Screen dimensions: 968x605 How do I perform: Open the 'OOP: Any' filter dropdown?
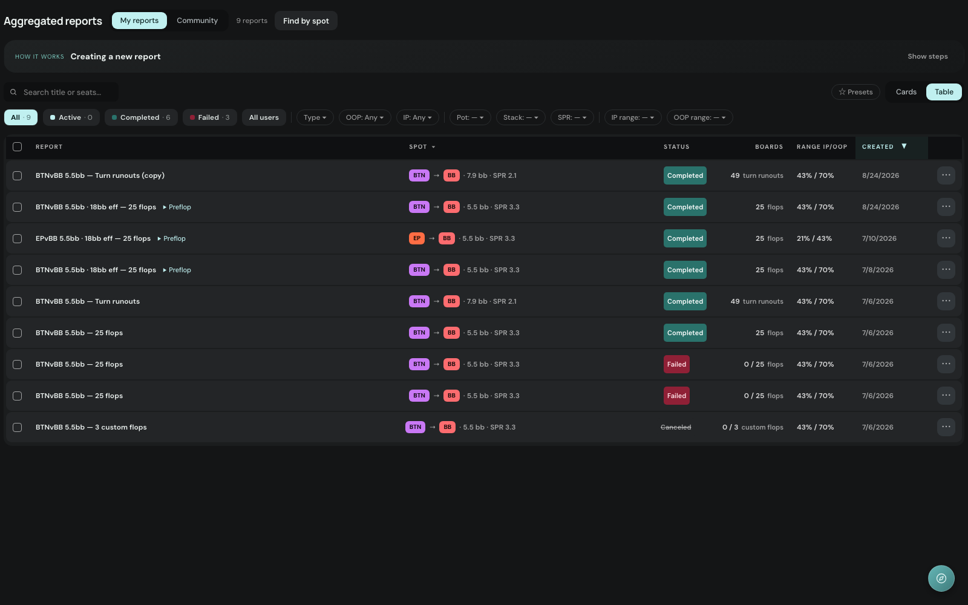[x=365, y=117]
